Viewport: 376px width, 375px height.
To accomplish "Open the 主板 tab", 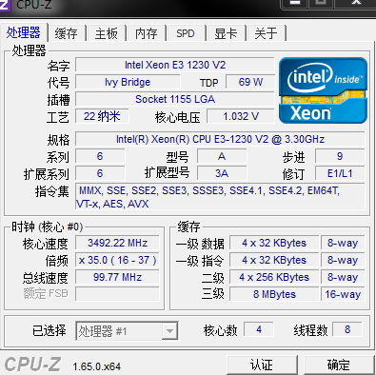I will click(107, 33).
